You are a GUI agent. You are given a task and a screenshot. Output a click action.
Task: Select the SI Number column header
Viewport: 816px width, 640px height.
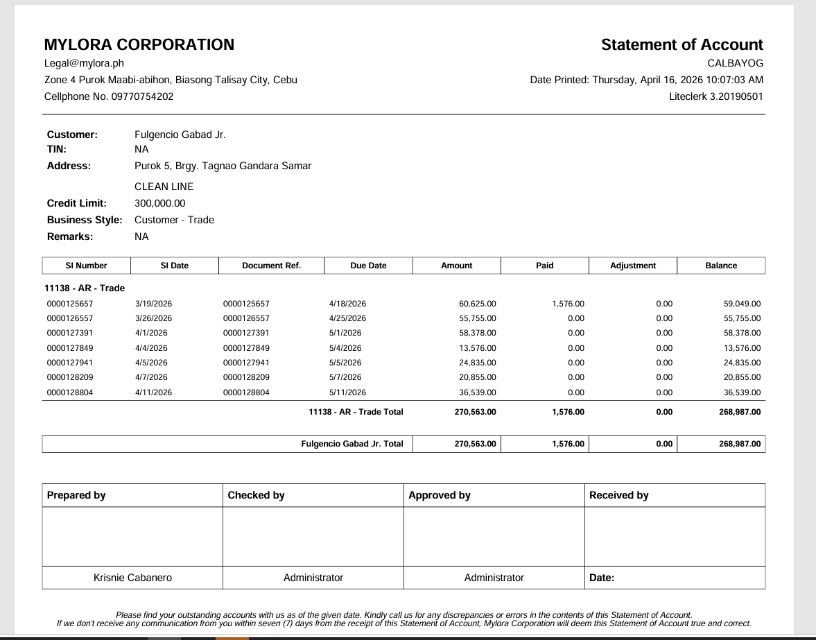coord(87,266)
